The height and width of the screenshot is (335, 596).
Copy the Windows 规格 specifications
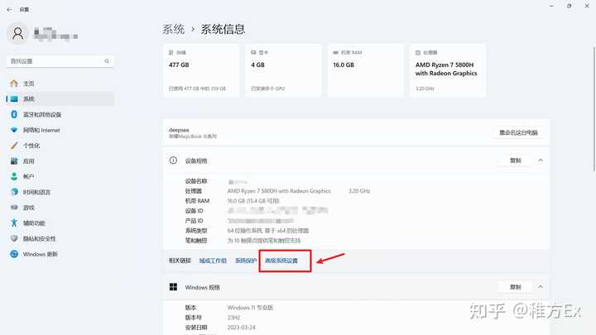tap(515, 287)
